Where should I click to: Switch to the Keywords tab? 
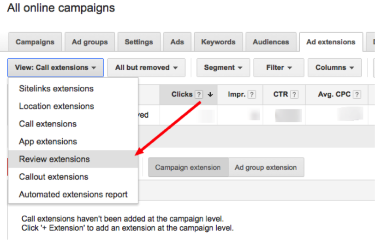click(x=219, y=42)
